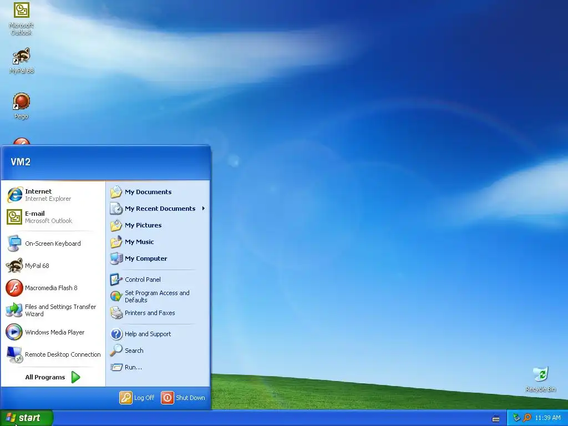The height and width of the screenshot is (426, 568).
Task: Click the start button on taskbar
Action: pyautogui.click(x=27, y=418)
